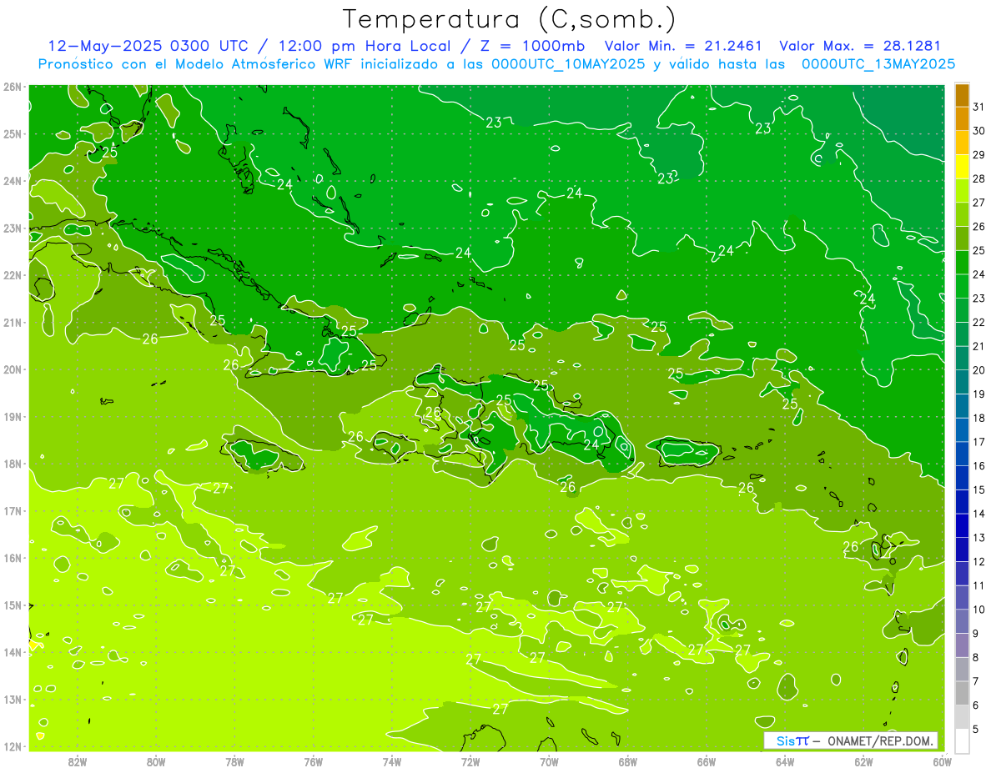Click the 14N latitude axis label
The image size is (1001, 773).
(x=13, y=652)
